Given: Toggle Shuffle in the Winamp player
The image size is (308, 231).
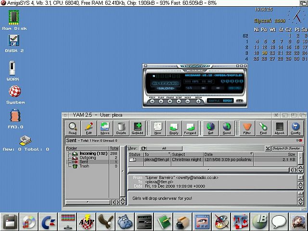Looking at the screenshot, I should 214,101.
